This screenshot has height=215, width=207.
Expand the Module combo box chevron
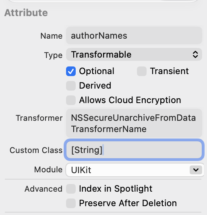[196, 170]
